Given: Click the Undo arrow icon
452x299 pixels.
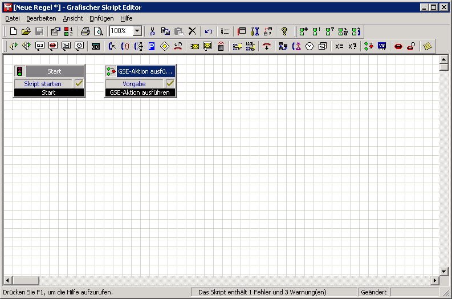Looking at the screenshot, I should coord(209,31).
